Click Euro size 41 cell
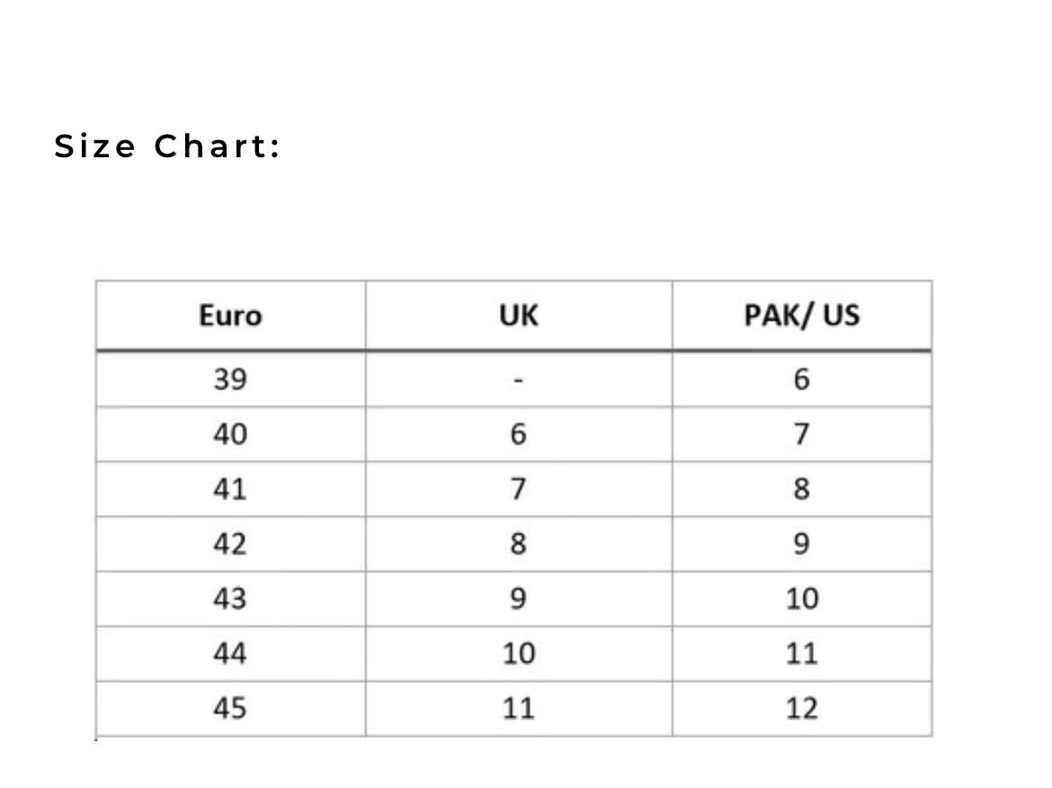 click(x=230, y=490)
